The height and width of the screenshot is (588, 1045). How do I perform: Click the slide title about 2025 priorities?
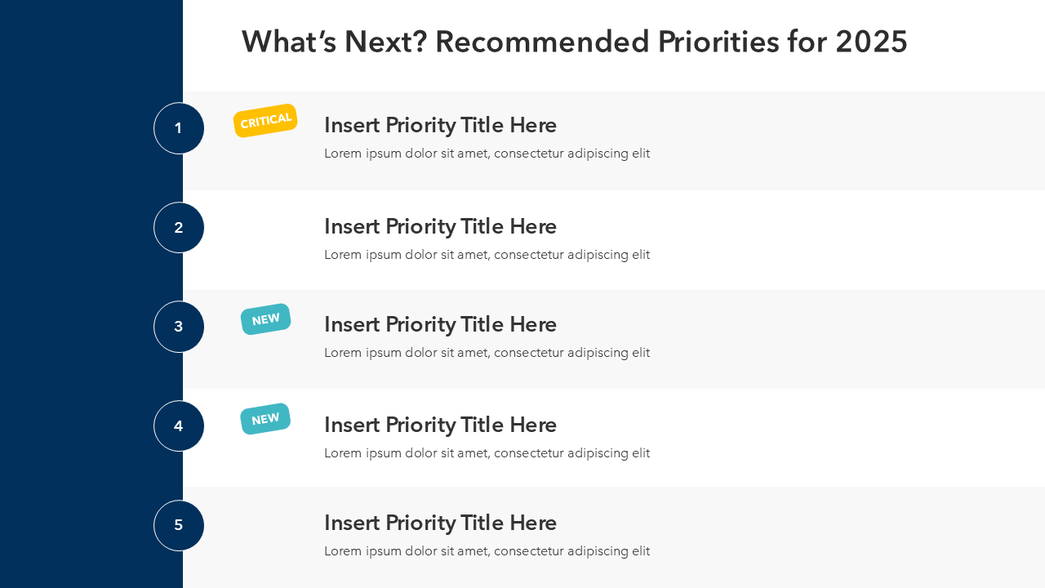[574, 42]
